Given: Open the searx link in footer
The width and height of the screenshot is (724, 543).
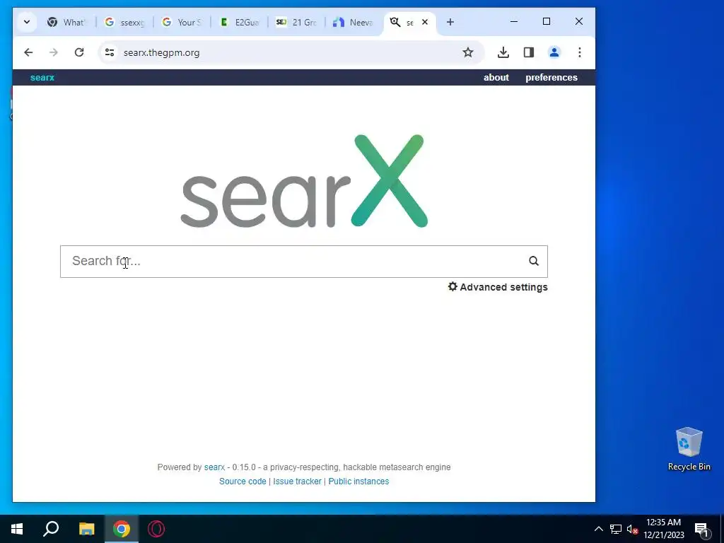Looking at the screenshot, I should (x=214, y=467).
